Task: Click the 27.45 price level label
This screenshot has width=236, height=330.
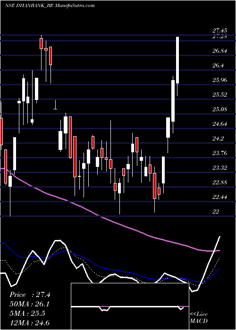Action: [220, 31]
